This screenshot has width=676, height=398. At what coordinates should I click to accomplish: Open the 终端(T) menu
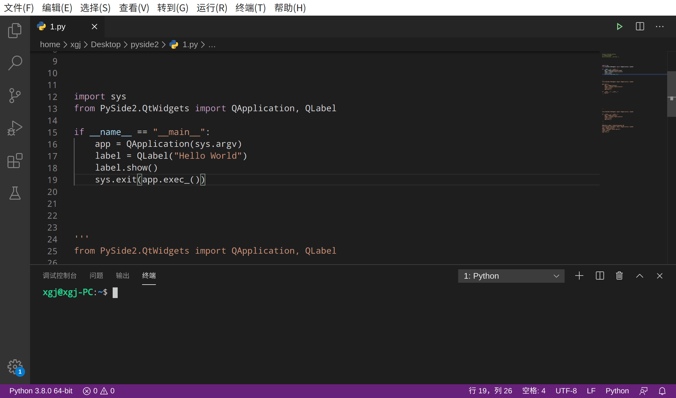coord(250,8)
